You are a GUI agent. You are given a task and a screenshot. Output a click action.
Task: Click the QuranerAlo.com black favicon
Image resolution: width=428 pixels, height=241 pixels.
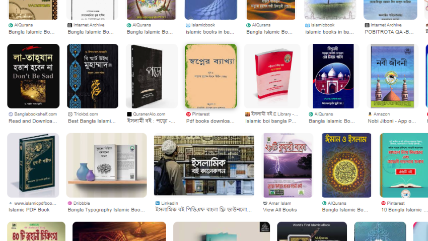pos(129,114)
